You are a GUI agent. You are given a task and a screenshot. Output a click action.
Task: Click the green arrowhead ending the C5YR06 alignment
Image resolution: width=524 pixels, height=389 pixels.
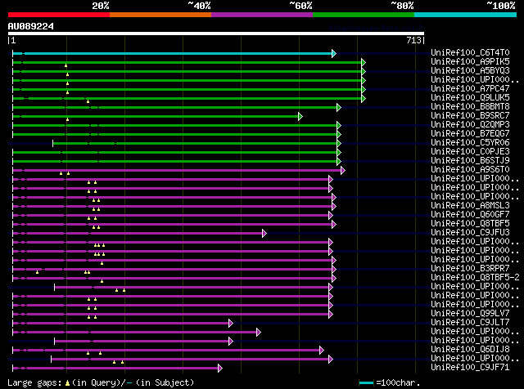click(x=339, y=144)
